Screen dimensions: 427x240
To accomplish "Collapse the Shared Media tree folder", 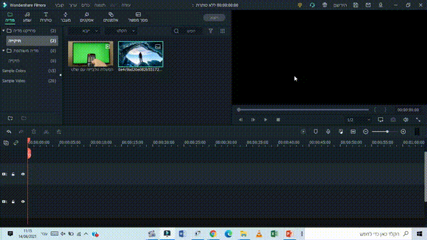I will [x=3, y=51].
